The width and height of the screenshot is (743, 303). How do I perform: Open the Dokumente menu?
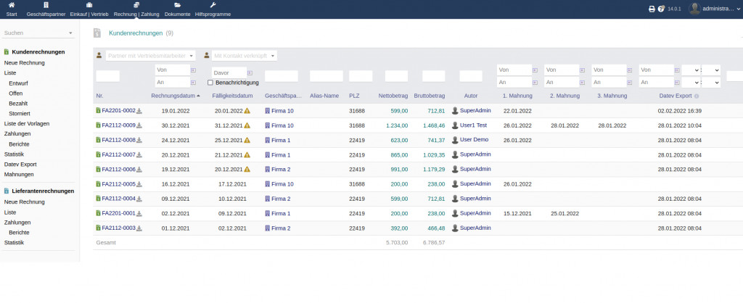click(177, 9)
